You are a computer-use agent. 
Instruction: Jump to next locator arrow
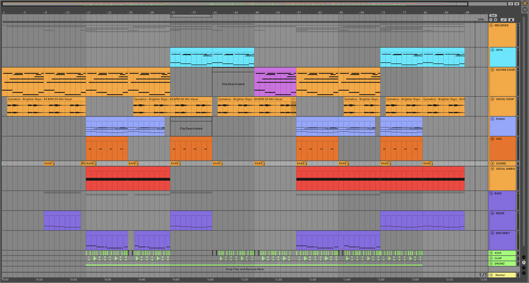point(495,20)
